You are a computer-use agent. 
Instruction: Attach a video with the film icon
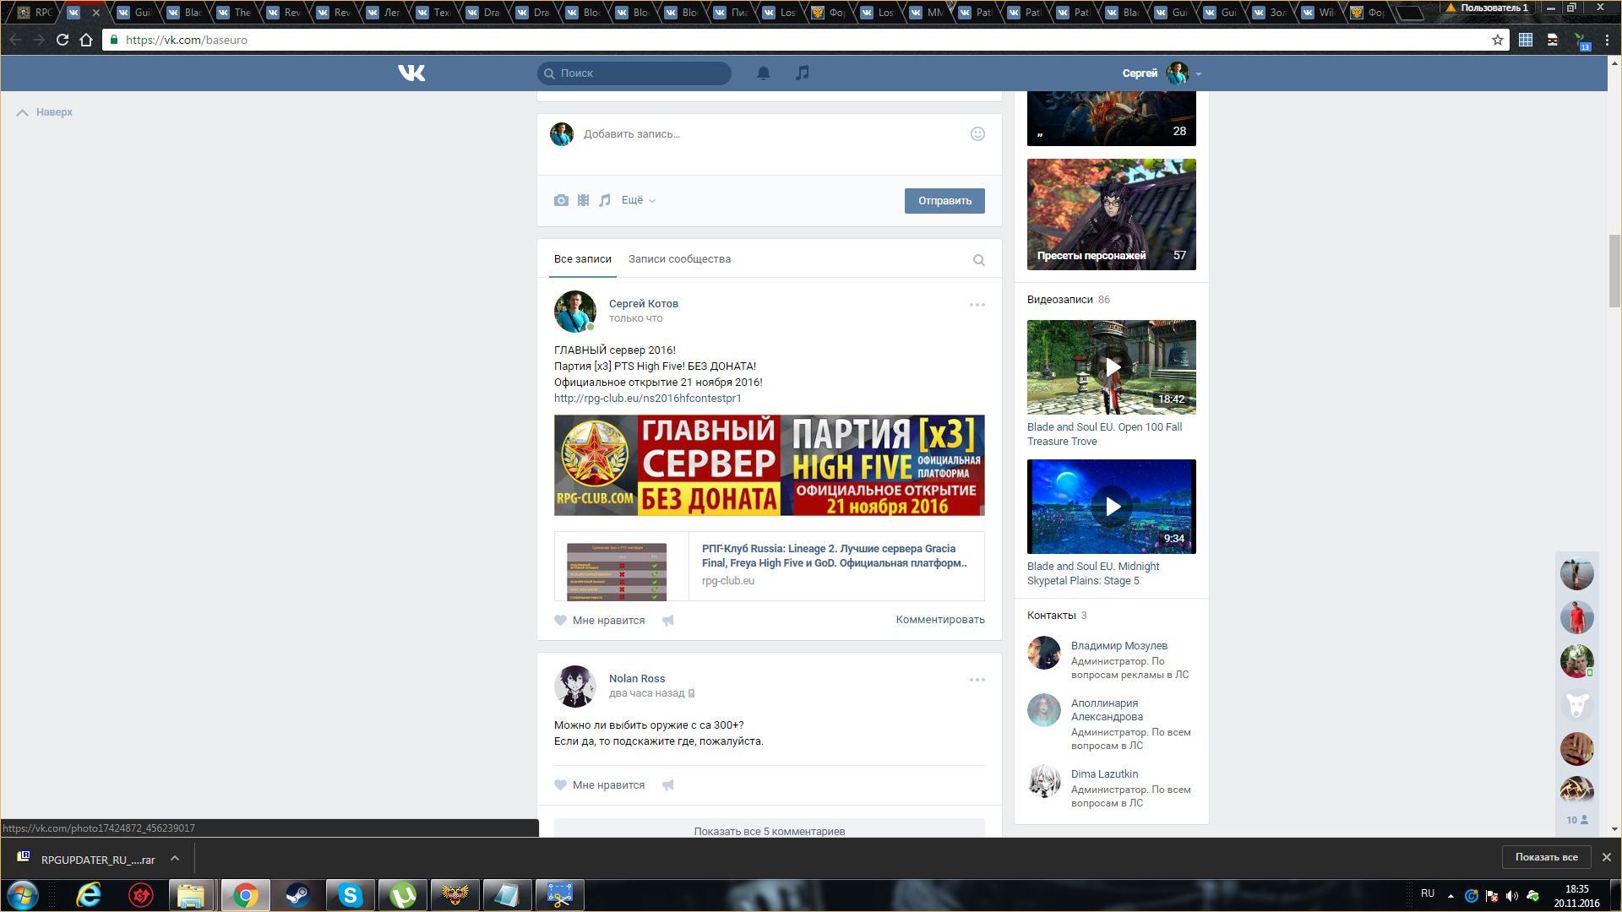(x=583, y=201)
